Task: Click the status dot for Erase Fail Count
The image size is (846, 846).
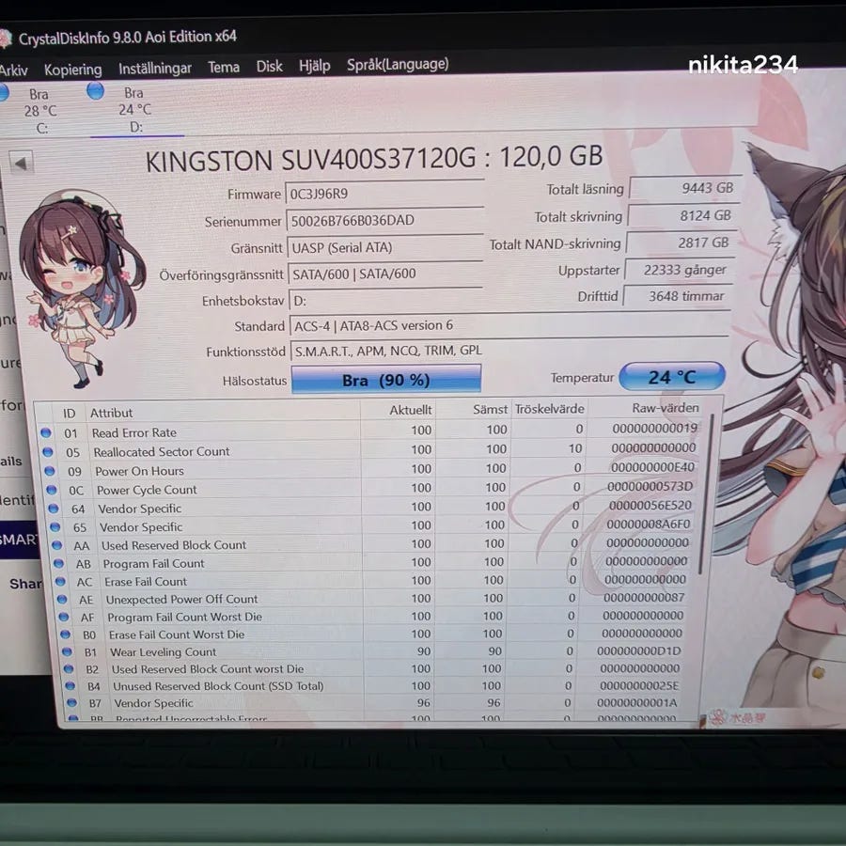Action: pyautogui.click(x=60, y=582)
